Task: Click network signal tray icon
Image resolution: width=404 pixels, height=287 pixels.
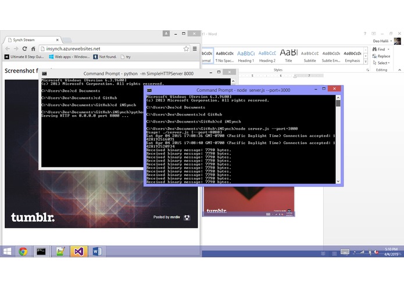Action: pyautogui.click(x=362, y=252)
